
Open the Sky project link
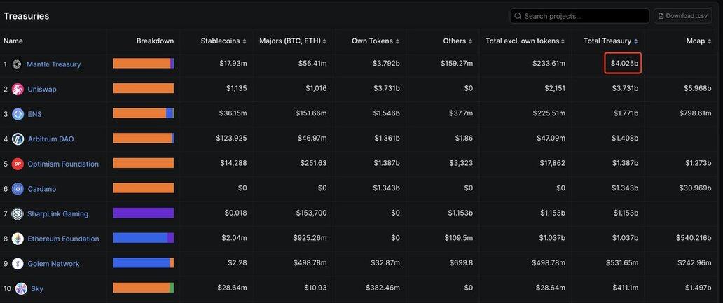tap(37, 289)
